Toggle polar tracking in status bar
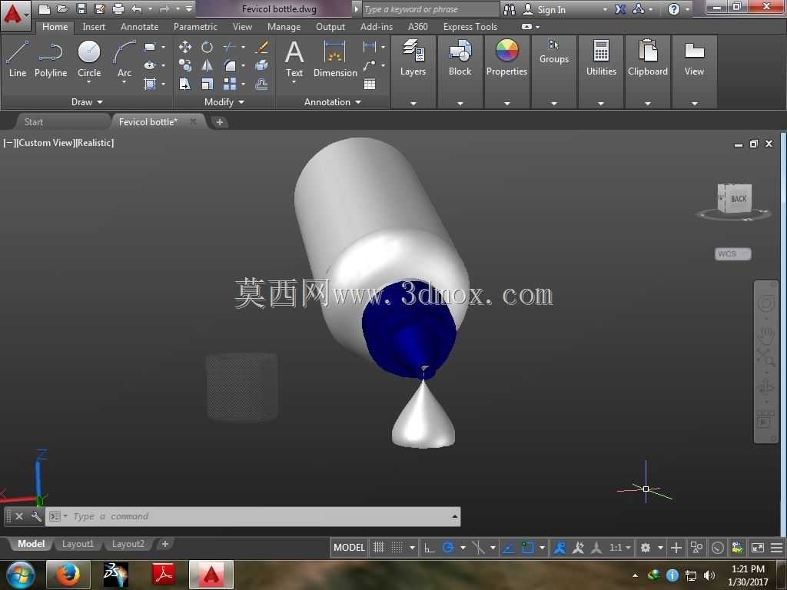The image size is (787, 590). (x=448, y=547)
